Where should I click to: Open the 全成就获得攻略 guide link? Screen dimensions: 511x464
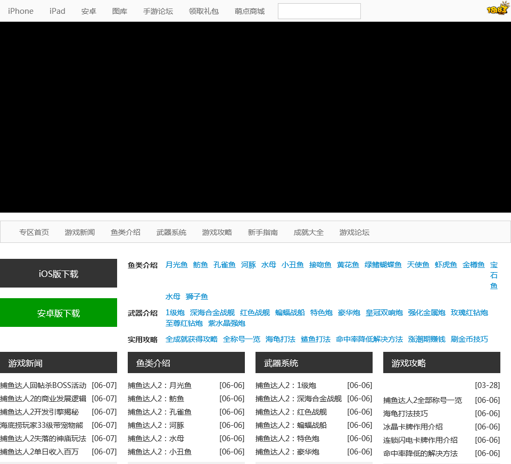[x=192, y=340]
